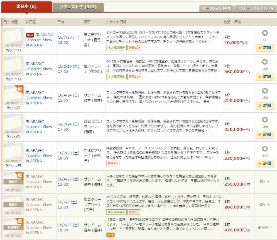
Task: Click the NO IMAGE thumbnail with 残り23日
Action: point(13,124)
